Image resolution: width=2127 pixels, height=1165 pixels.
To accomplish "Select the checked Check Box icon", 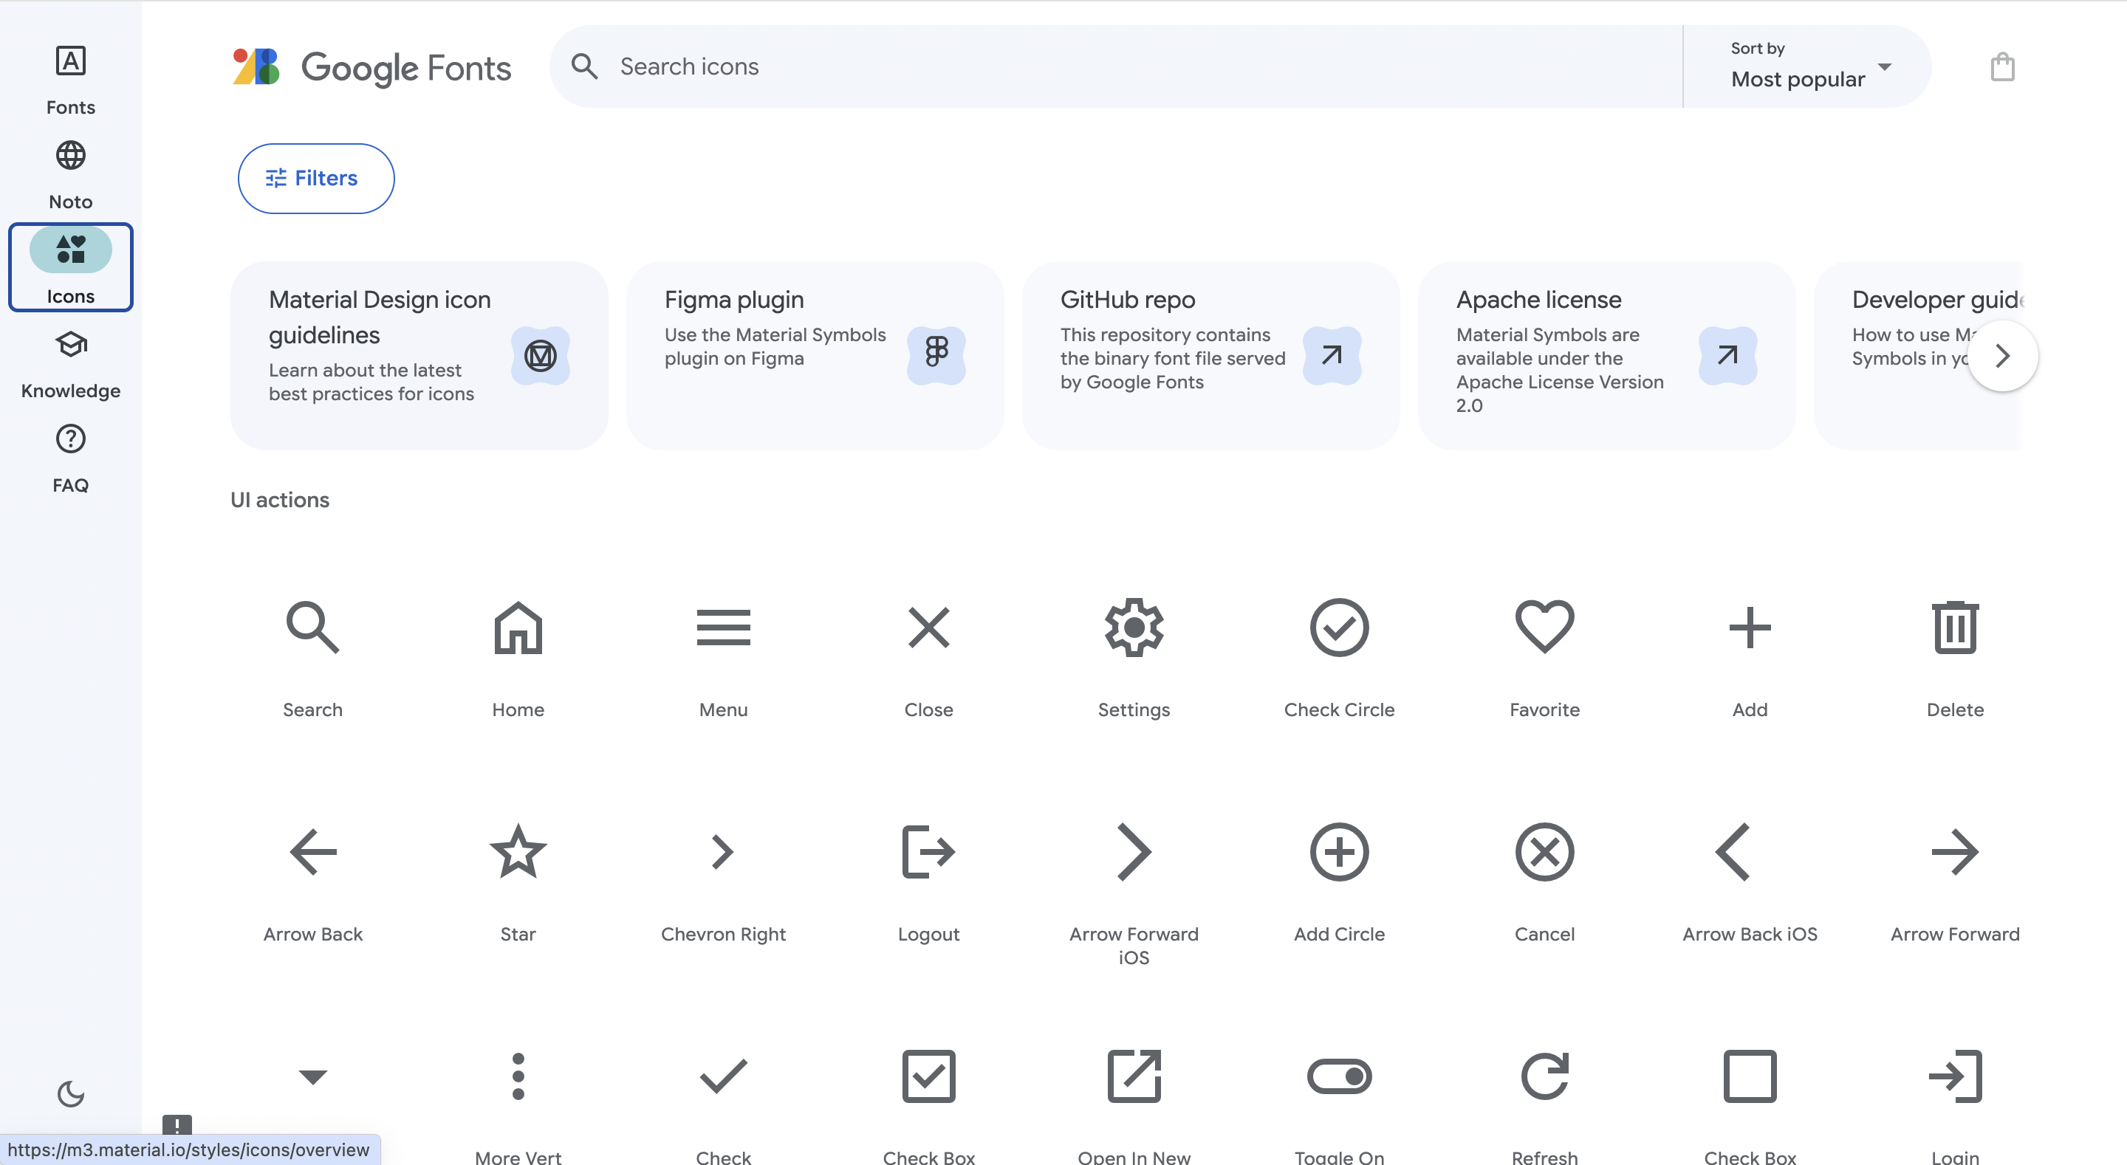I will point(928,1076).
